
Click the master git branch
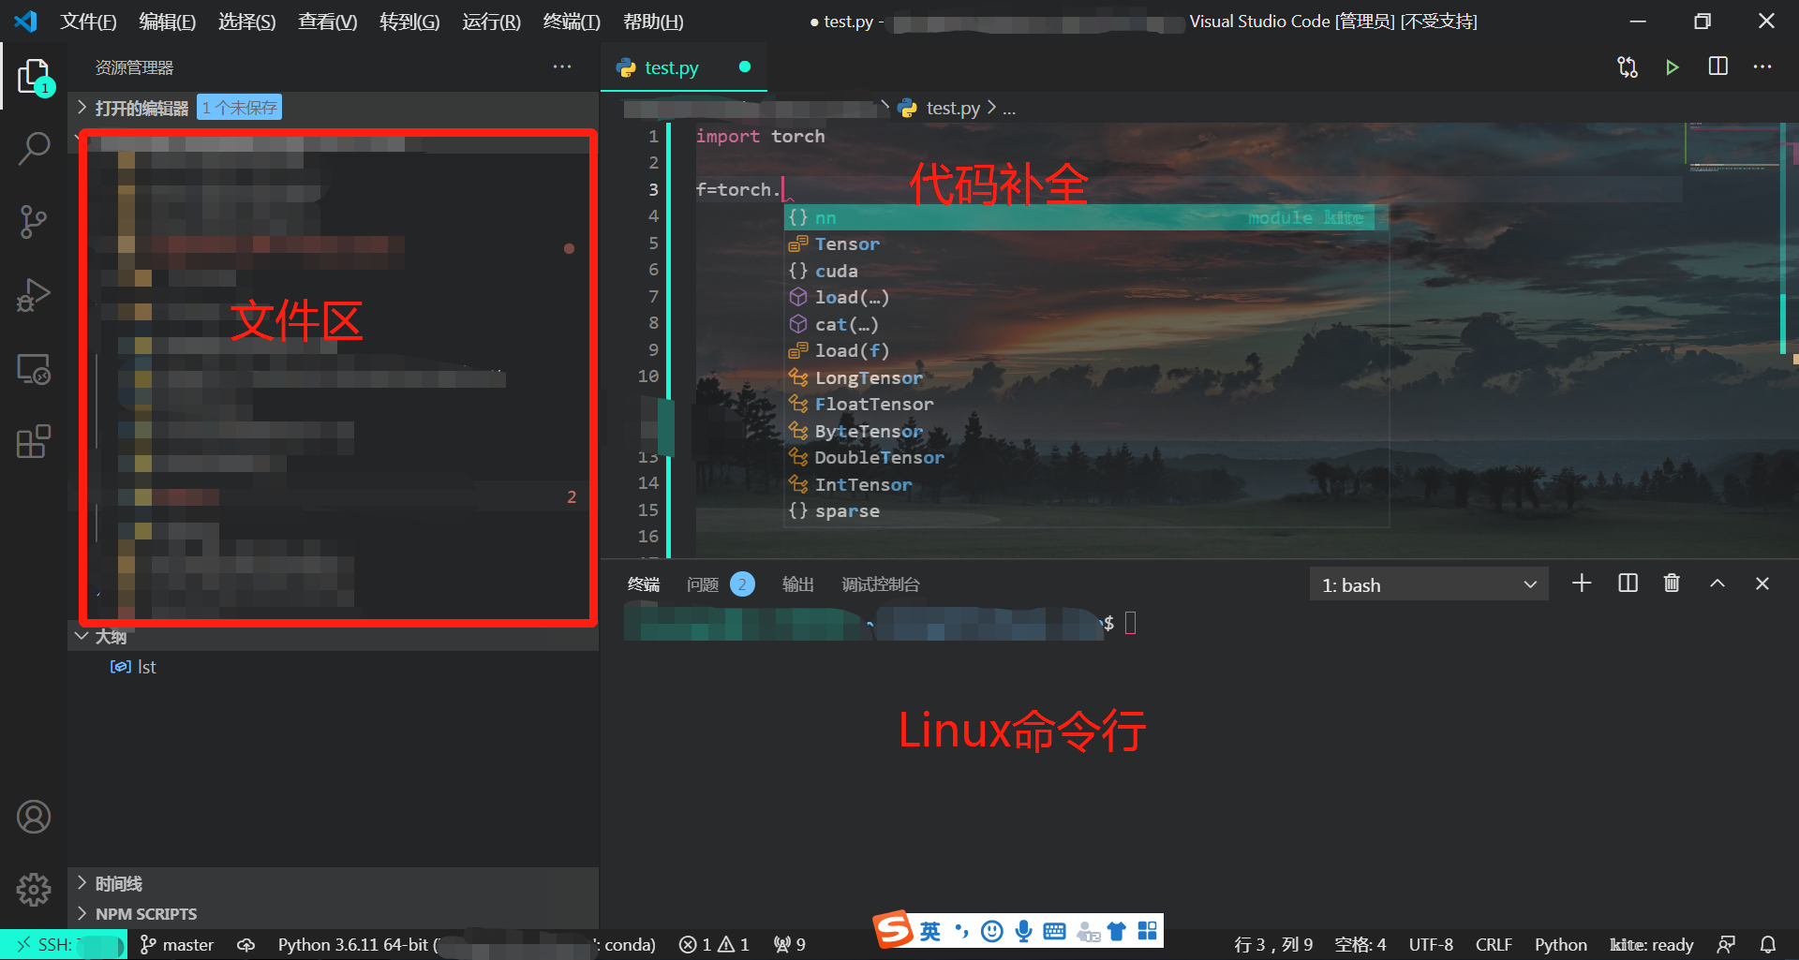177,945
